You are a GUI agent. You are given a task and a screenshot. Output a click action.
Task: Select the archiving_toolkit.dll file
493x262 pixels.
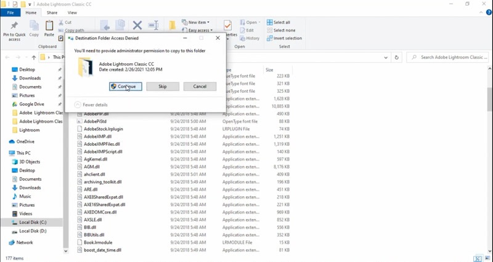102,182
